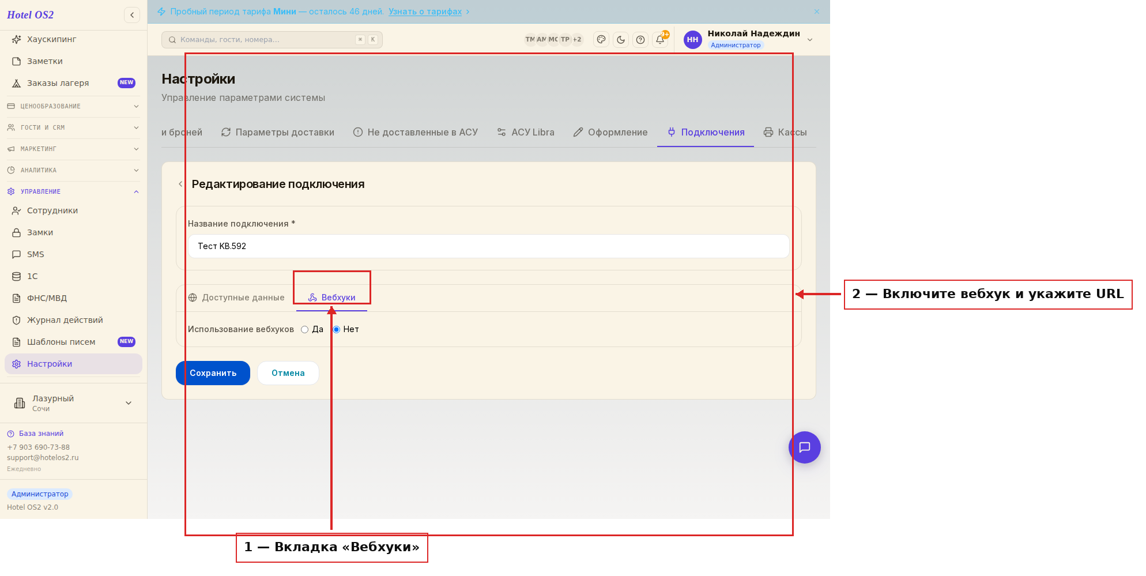Click phone number +7 903 690-73-88
The height and width of the screenshot is (576, 1146).
[x=38, y=447]
